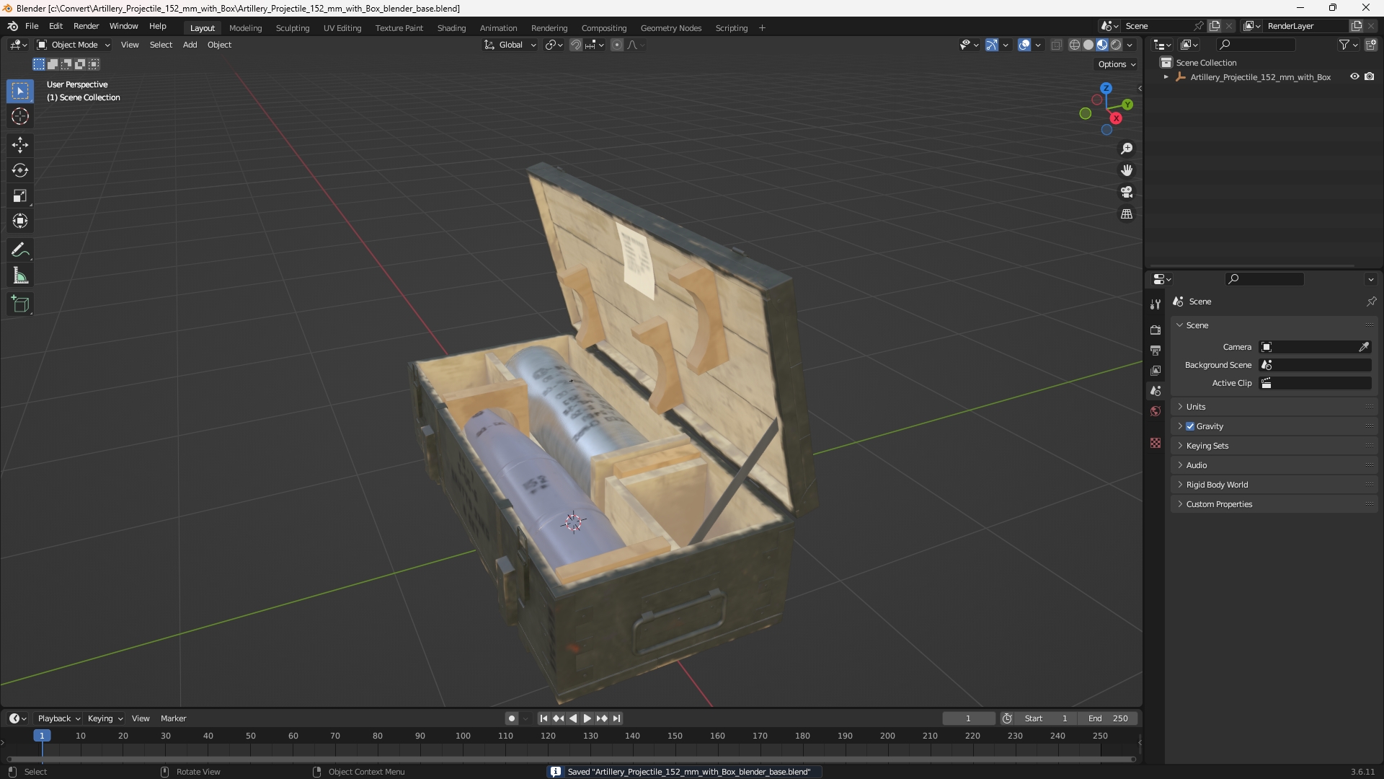
Task: Open the Object Mode dropdown
Action: 74,45
